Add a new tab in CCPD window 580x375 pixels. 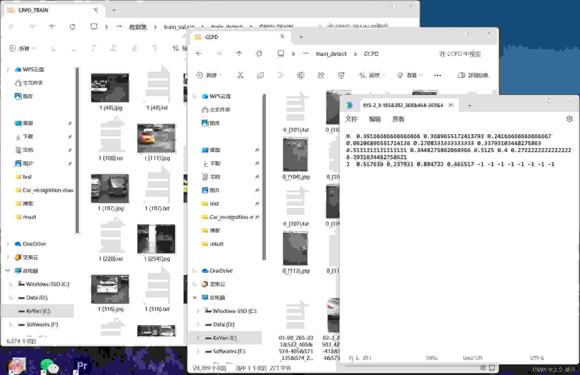(301, 37)
